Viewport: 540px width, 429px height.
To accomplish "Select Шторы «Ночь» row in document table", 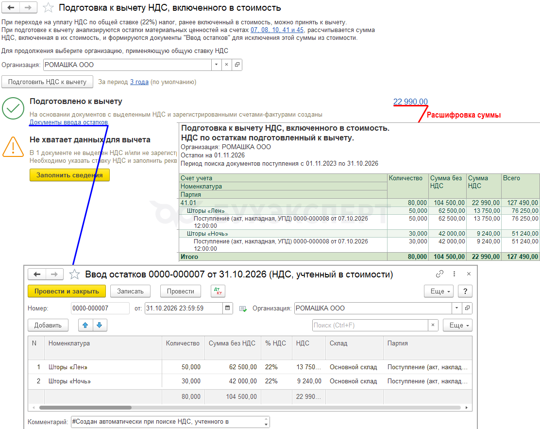I will [250, 381].
